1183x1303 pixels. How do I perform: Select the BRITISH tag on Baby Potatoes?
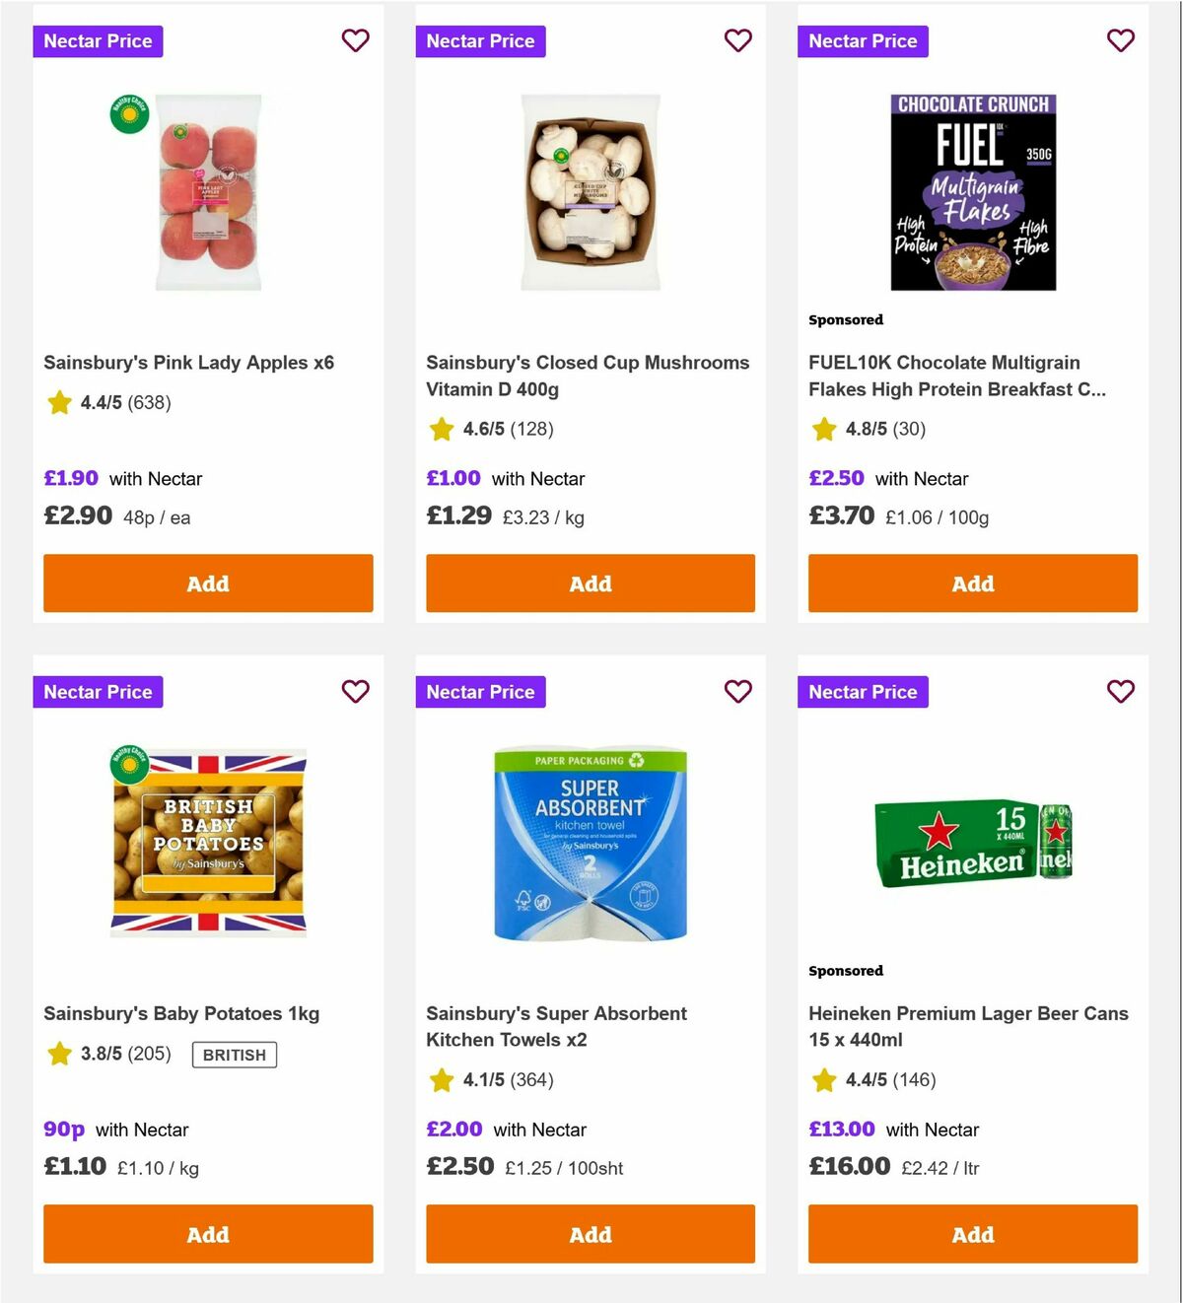point(234,1055)
